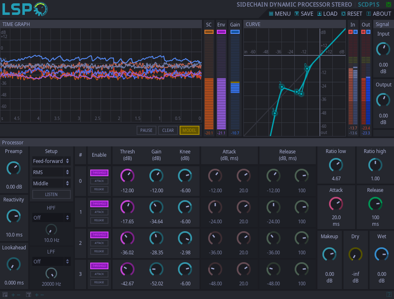This screenshot has width=394, height=299.
Task: Toggle the red Out channel indicator
Action: (363, 32)
